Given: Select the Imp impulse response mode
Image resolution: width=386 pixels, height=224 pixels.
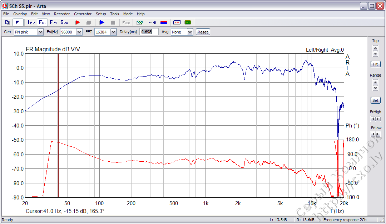Looking at the screenshot, I should coord(31,22).
